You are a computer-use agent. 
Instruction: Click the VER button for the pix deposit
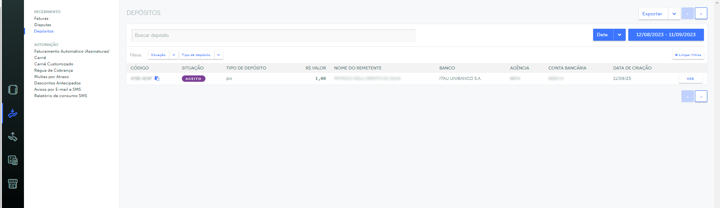(690, 79)
